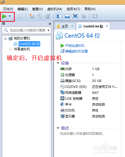This screenshot has width=125, height=157.
Task: Click the 打印机 存在 value
Action: tap(95, 110)
